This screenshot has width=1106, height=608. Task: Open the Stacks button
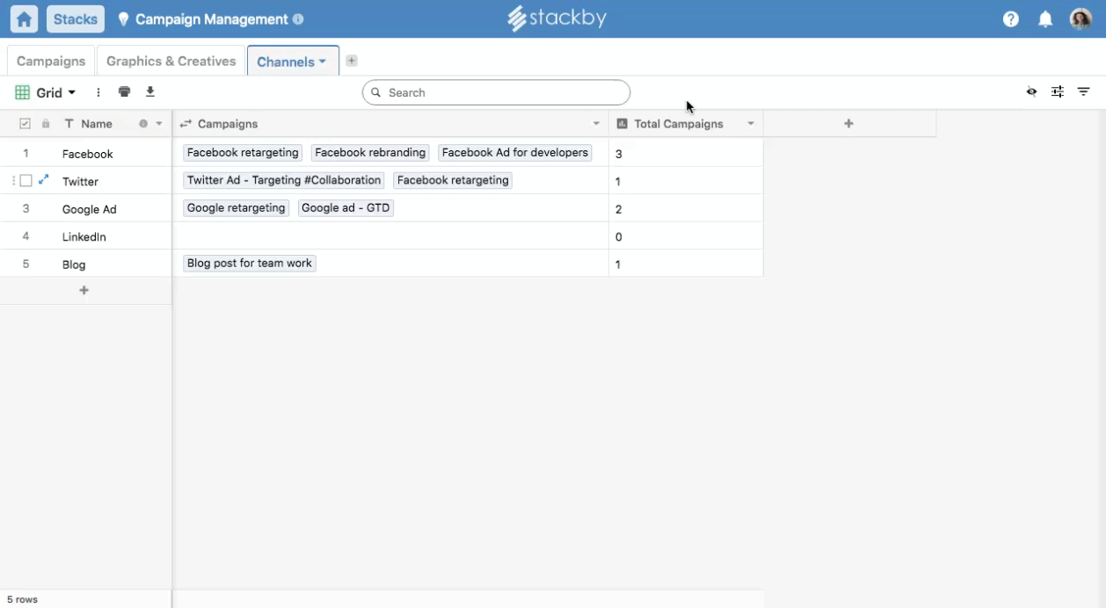[x=76, y=19]
